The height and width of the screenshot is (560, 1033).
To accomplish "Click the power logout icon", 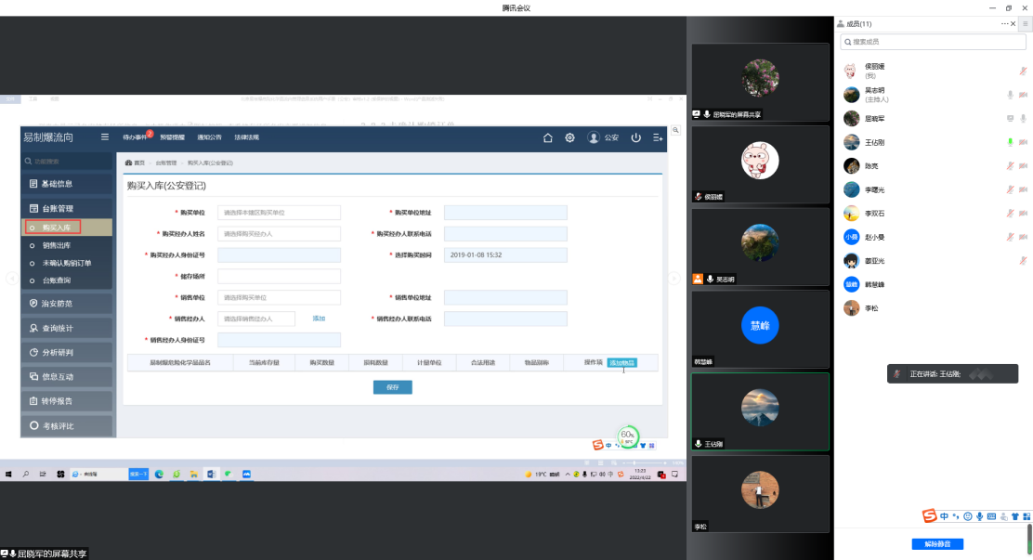I will pos(636,137).
